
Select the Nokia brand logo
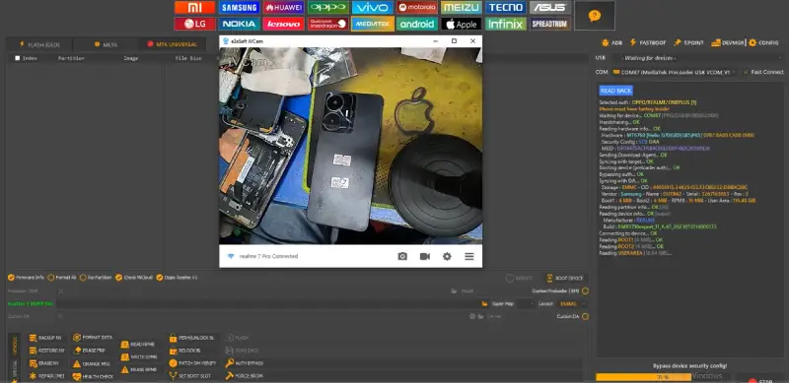(x=239, y=24)
